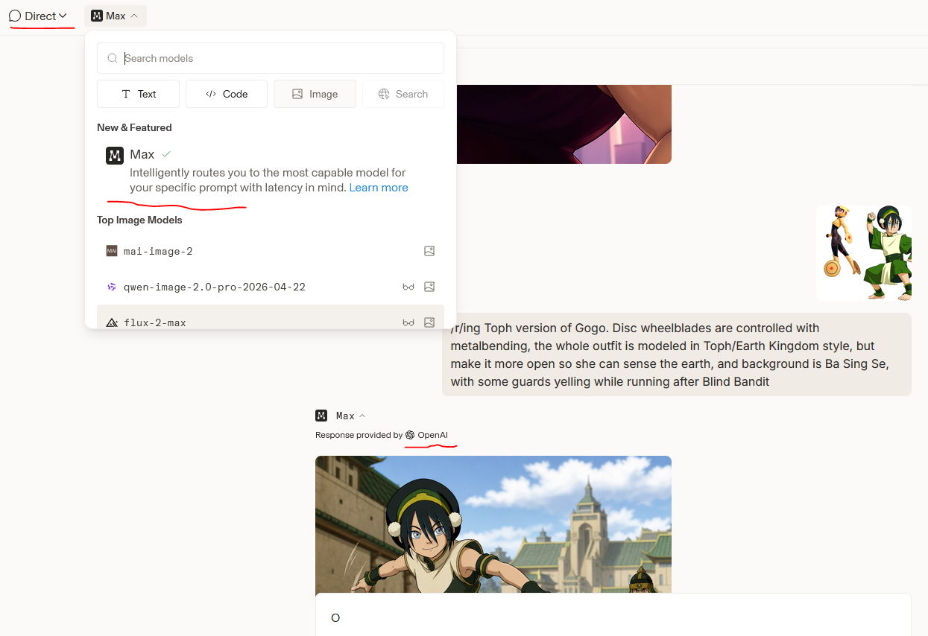928x636 pixels.
Task: Open the Learn more link
Action: 379,188
